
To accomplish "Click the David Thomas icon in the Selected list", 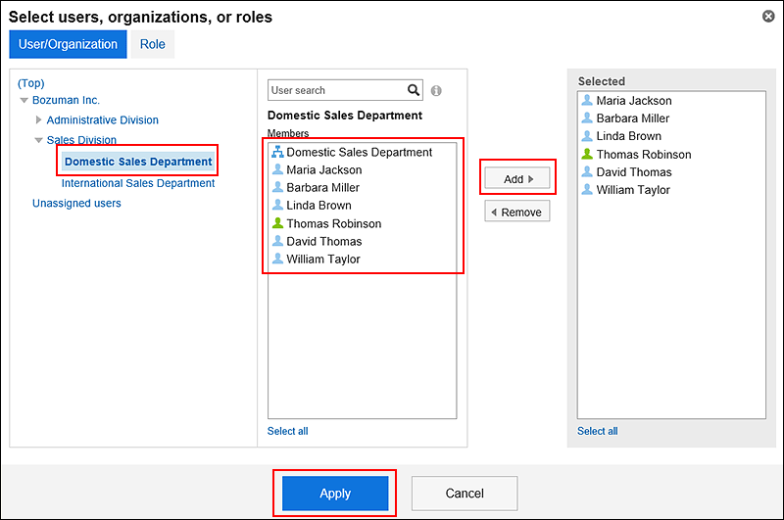I will tap(587, 171).
